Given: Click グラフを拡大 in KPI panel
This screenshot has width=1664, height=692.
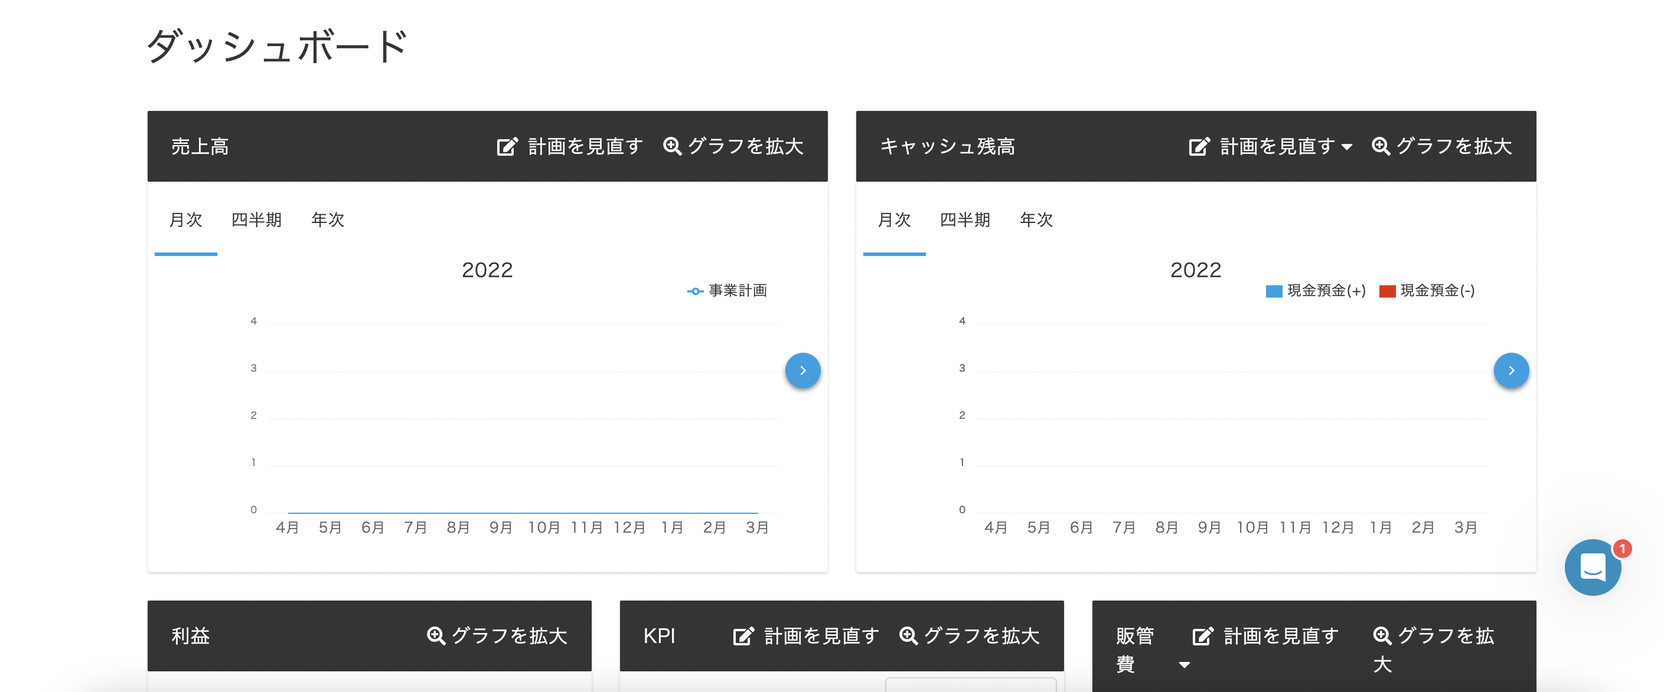Looking at the screenshot, I should 970,636.
